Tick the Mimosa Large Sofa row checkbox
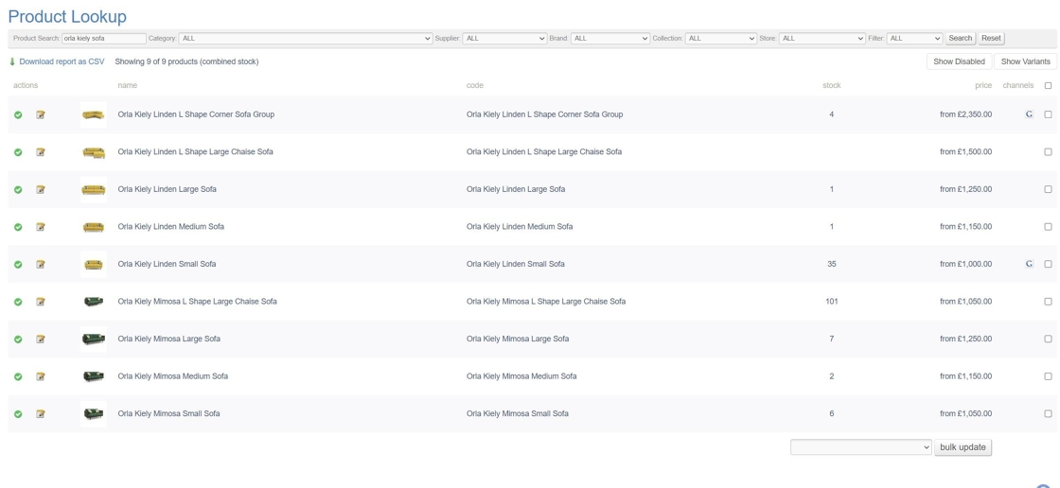 [x=1048, y=340]
